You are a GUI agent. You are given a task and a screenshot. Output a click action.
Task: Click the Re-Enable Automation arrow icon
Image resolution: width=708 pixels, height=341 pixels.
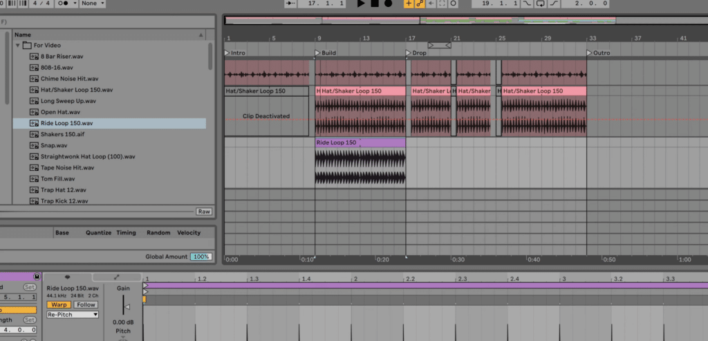click(431, 3)
